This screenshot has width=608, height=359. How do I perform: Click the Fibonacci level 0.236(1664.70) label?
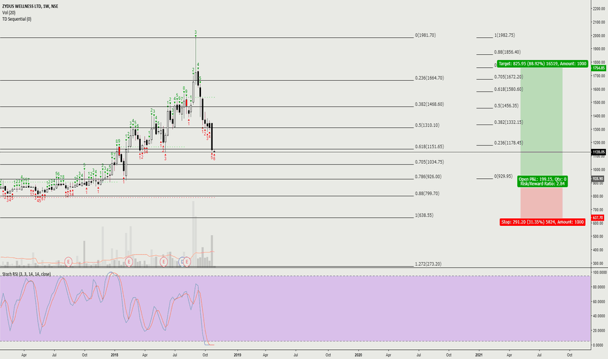point(429,78)
